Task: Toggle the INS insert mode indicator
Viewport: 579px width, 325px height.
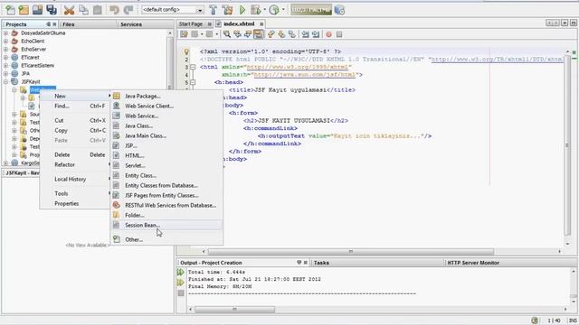Action: [573, 320]
